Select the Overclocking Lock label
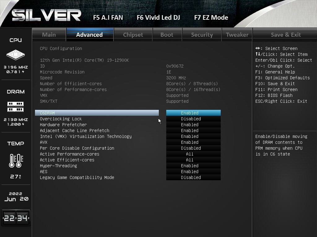This screenshot has width=317, height=237. (x=61, y=119)
